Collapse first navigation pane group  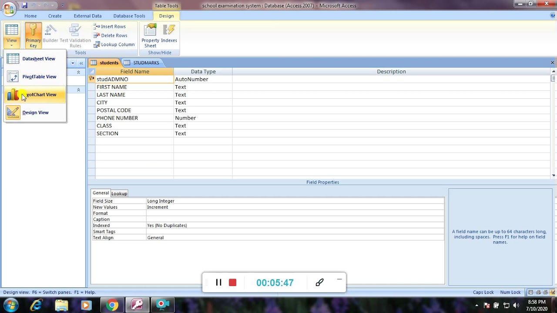(78, 72)
